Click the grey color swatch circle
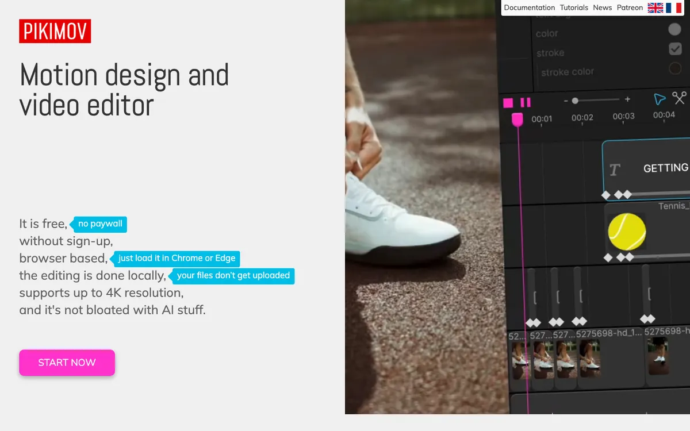This screenshot has width=690, height=431. pyautogui.click(x=674, y=30)
